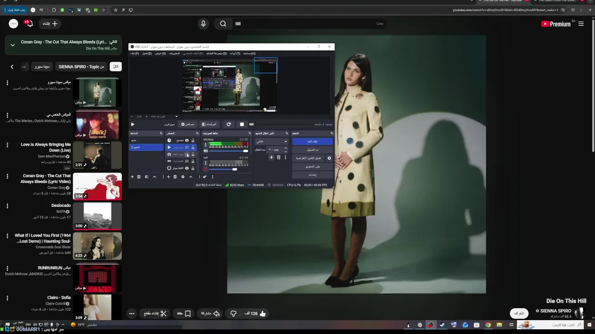595x334 pixels.
Task: Click the share arrow button under video
Action: [211, 314]
